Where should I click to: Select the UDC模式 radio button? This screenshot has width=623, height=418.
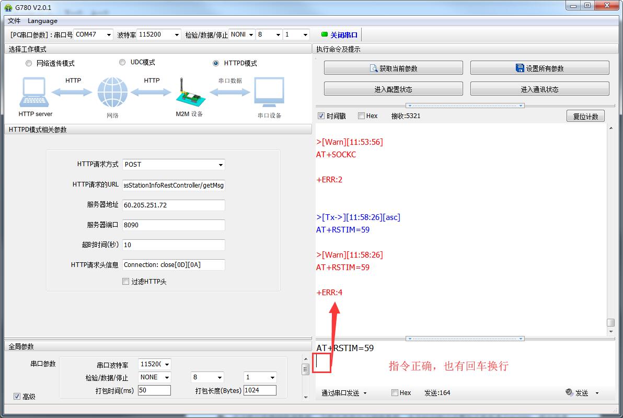pos(122,62)
